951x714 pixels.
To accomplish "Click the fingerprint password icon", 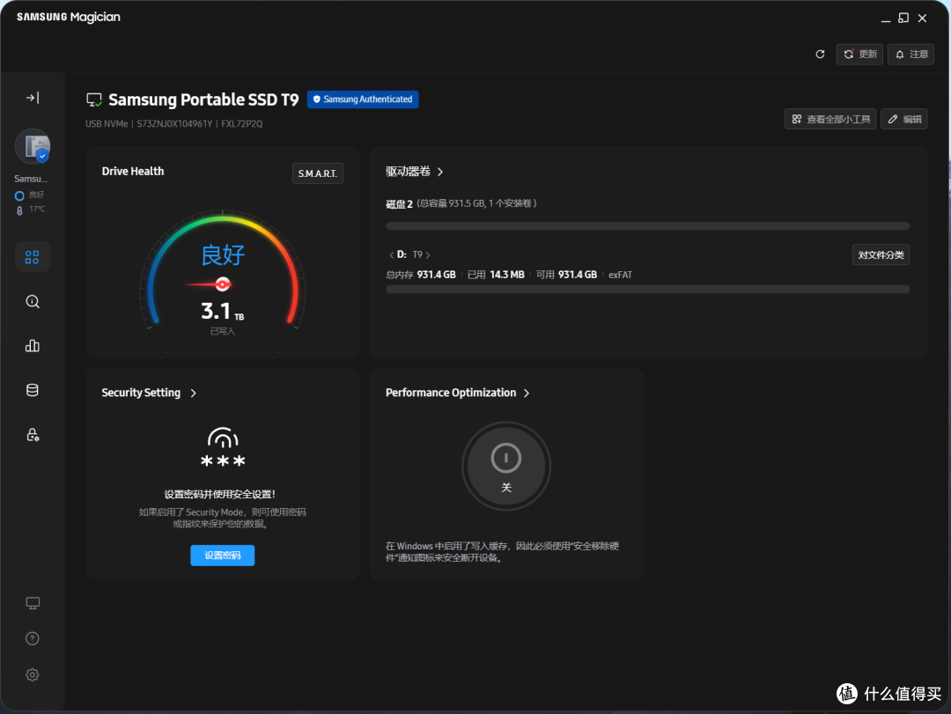I will (223, 447).
